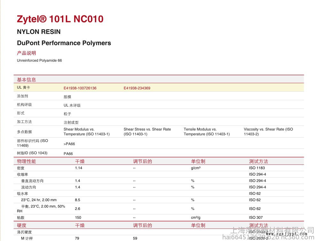The height and width of the screenshot is (241, 316).
Task: Select ISO 294-4 in the 收缩率 row
Action: tap(258, 174)
